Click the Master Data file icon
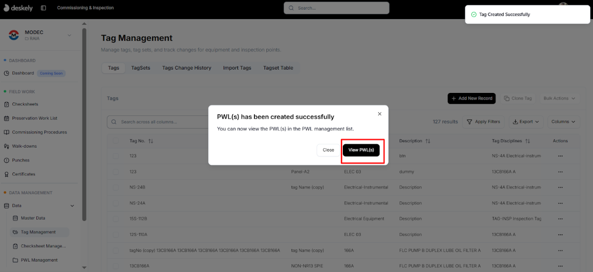 pyautogui.click(x=16, y=218)
